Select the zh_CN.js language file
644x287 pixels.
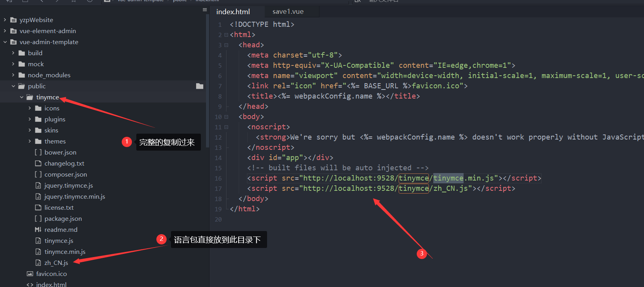click(56, 263)
